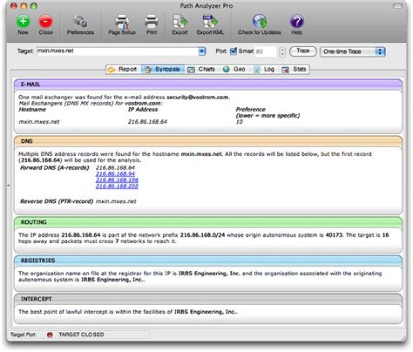
Task: Click the INTERCEPT section header
Action: point(208,299)
